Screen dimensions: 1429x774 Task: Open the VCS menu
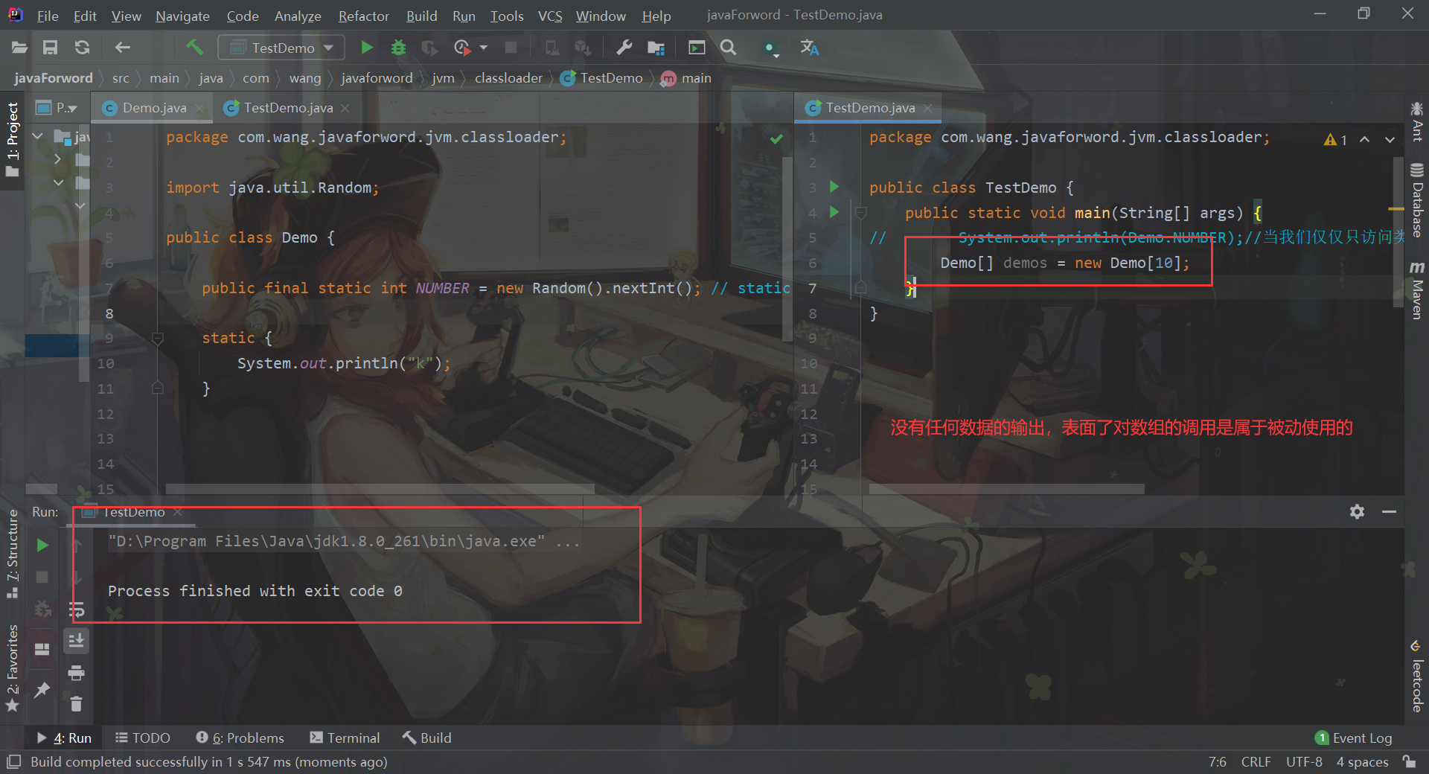[550, 16]
